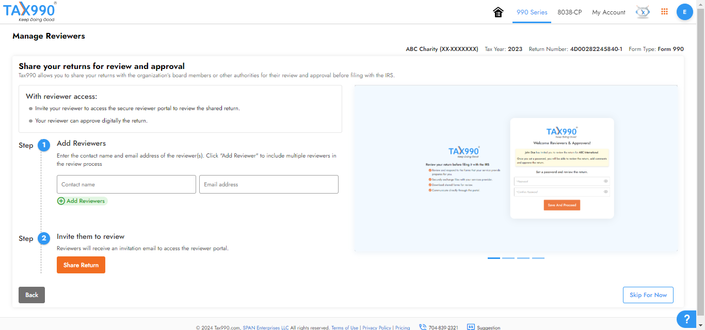Click the Tax990 logo
Screen dimensions: 705x330
(x=30, y=11)
